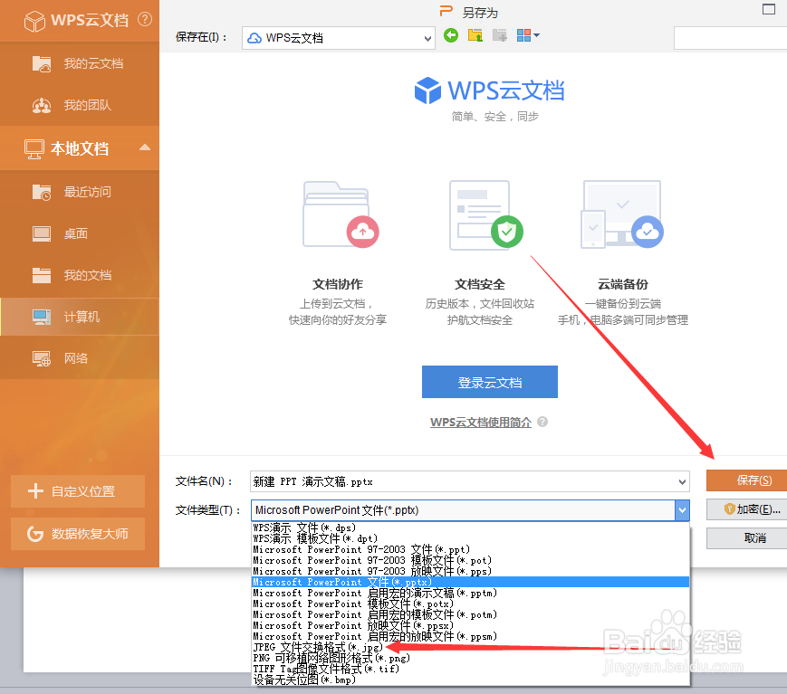Click the green back arrow icon
This screenshot has height=694, width=787.
pyautogui.click(x=451, y=35)
